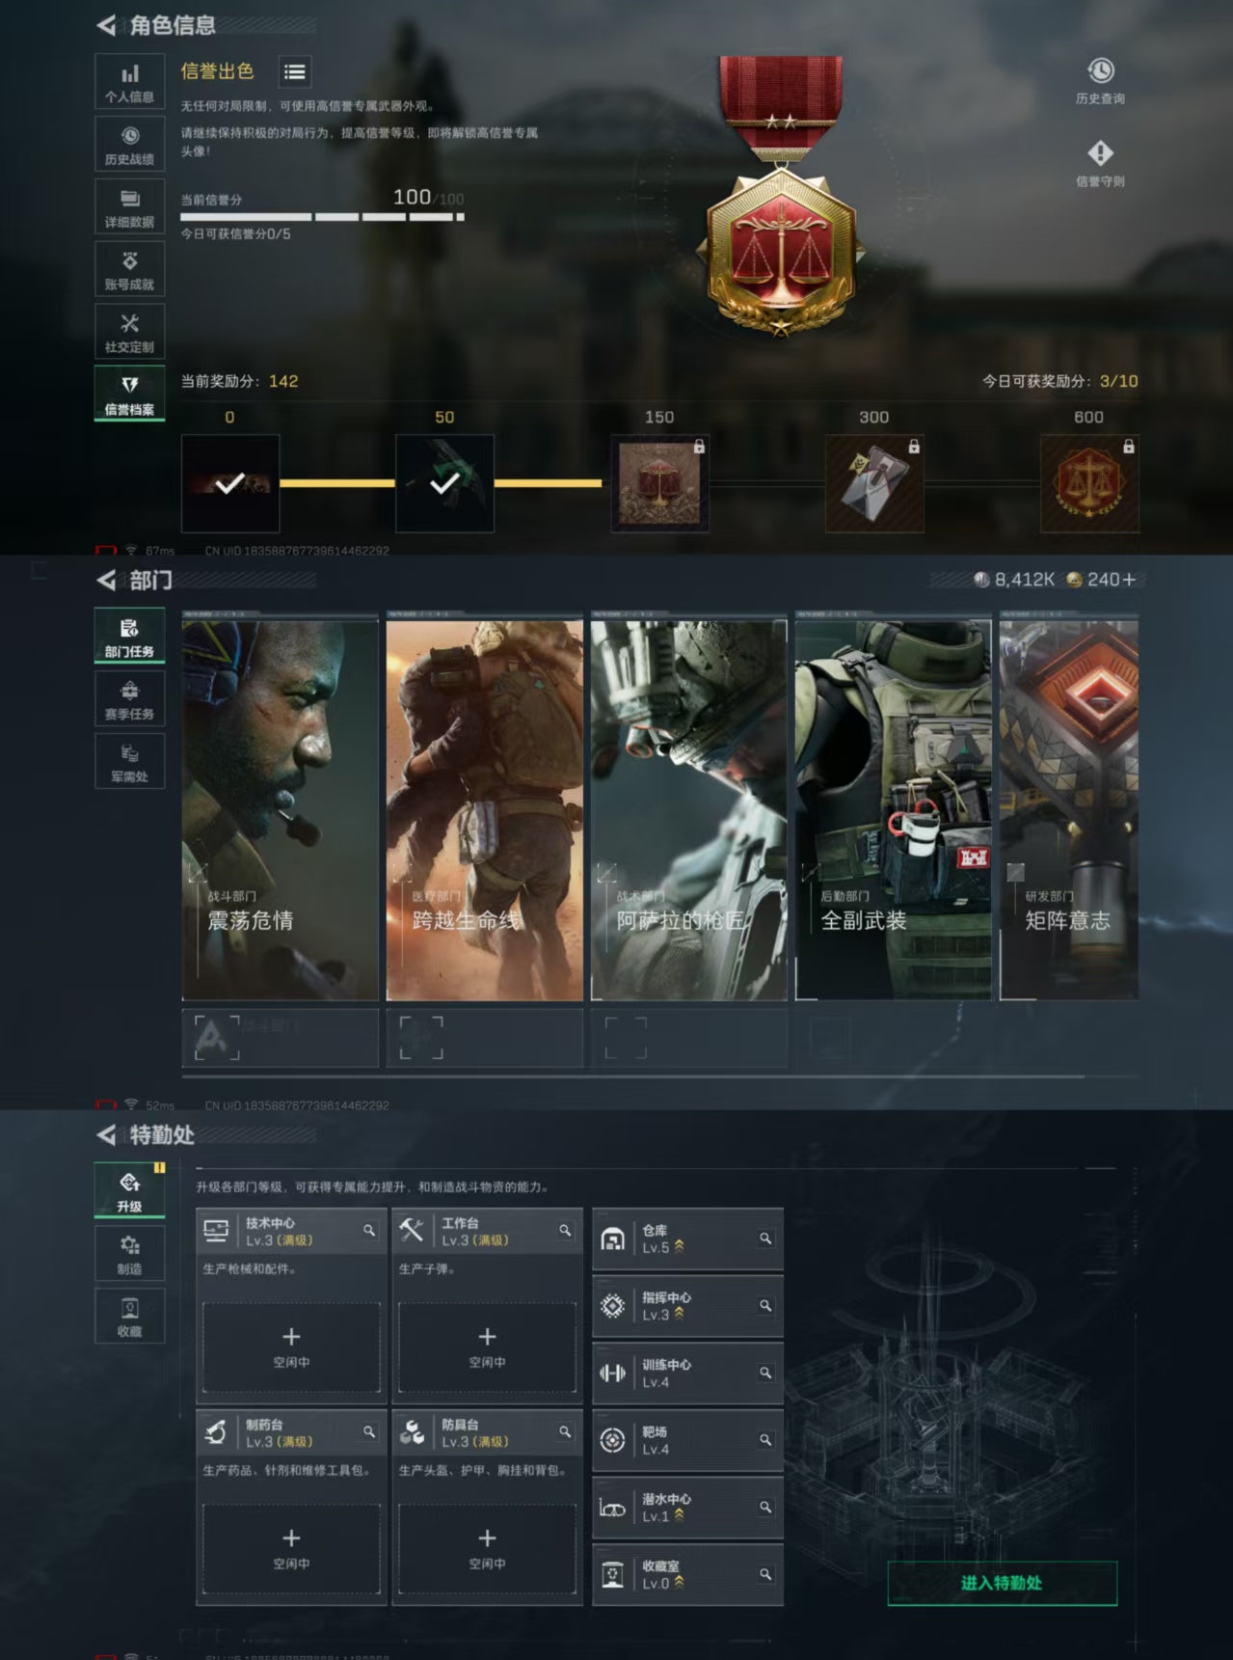
Task: Select the 震荡危情 department card
Action: pyautogui.click(x=280, y=810)
